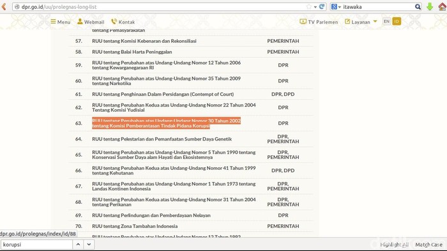Image resolution: width=447 pixels, height=251 pixels.
Task: Click PEMERINTAH in row 58
Action: click(x=283, y=52)
